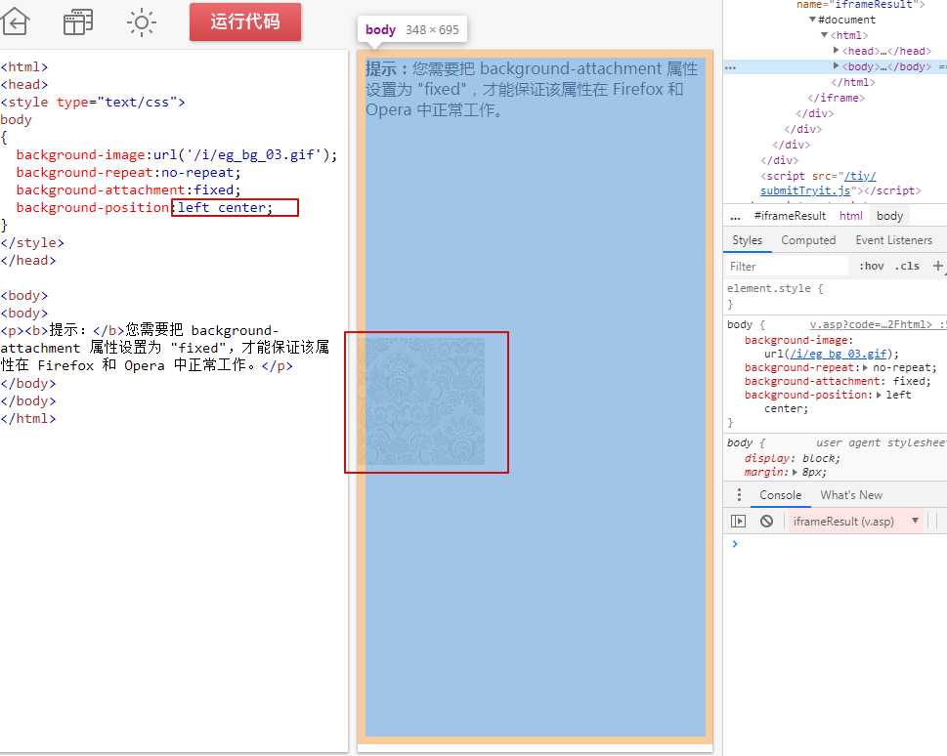947x756 pixels.
Task: Toggle the console sidebar icon
Action: pos(738,522)
